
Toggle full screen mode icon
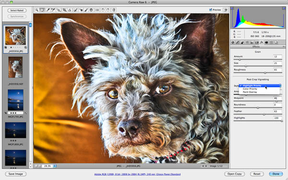226,10
